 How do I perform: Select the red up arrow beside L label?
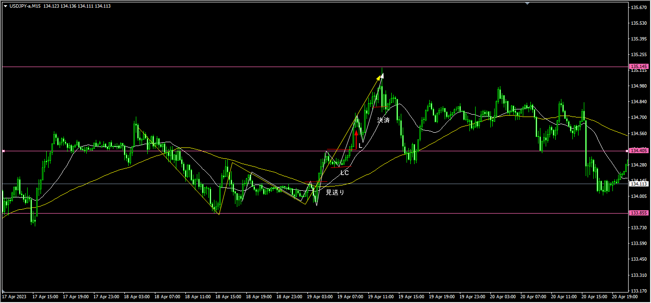coord(356,134)
